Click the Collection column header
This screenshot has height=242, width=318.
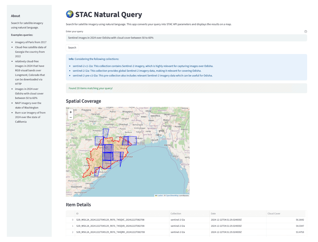pos(176,213)
